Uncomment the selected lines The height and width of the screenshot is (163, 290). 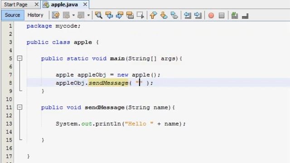[245, 16]
